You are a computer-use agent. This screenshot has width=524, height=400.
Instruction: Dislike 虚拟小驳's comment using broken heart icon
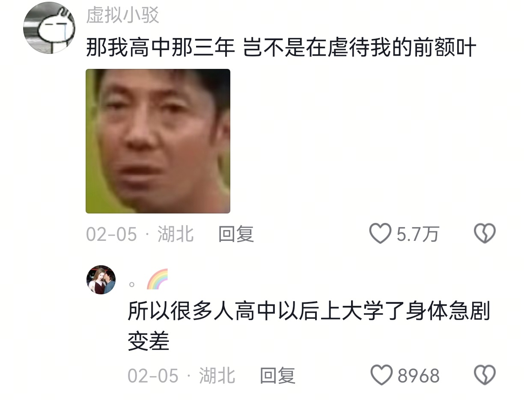tap(485, 234)
